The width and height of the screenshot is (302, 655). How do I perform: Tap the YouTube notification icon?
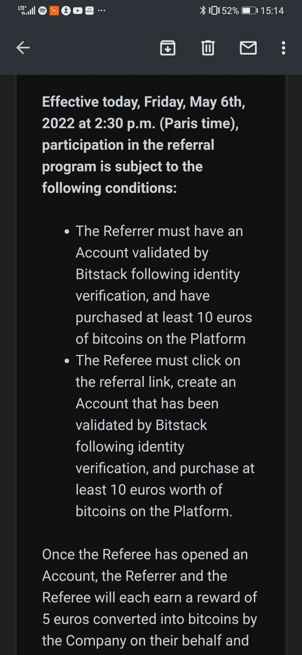[x=78, y=11]
